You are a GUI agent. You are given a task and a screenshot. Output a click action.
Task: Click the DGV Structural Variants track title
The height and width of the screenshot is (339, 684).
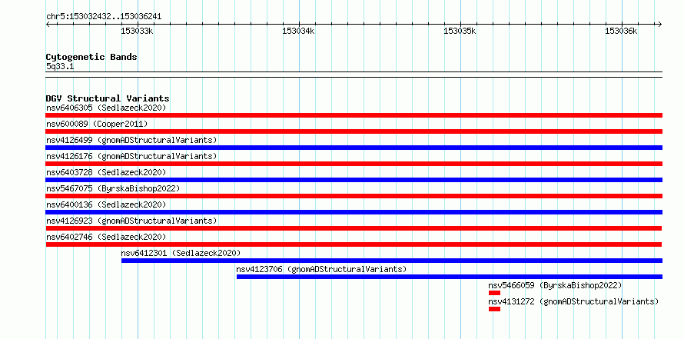pos(108,98)
